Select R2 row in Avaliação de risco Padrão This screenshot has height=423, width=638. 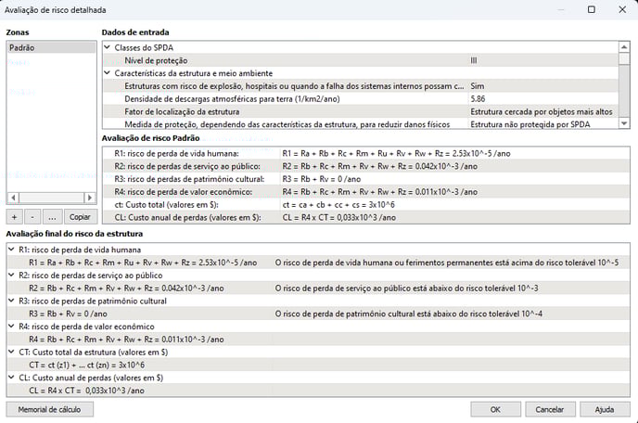click(x=365, y=166)
